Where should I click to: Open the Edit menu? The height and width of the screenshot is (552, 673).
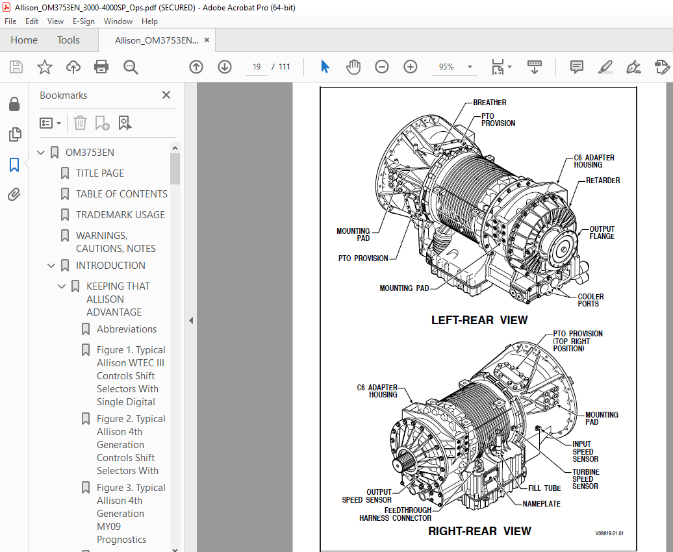[x=32, y=21]
